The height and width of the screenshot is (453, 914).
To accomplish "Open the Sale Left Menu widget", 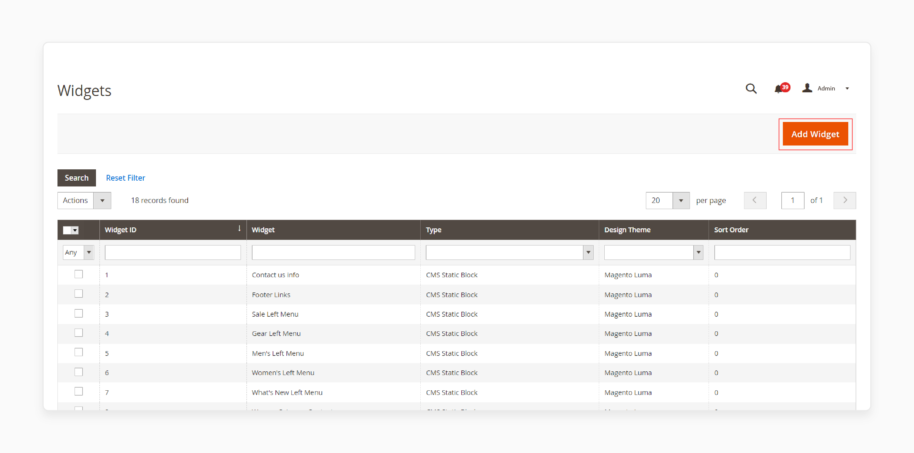I will (x=275, y=314).
